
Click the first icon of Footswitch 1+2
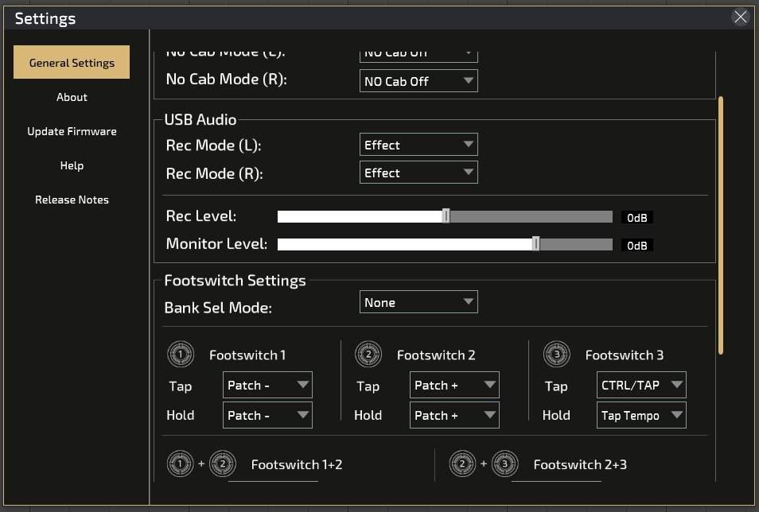(180, 464)
